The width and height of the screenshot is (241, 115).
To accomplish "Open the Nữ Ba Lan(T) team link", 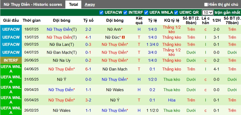I will coord(62,45).
